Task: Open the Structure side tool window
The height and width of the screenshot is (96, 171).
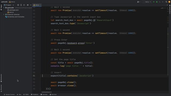Action: [1, 88]
